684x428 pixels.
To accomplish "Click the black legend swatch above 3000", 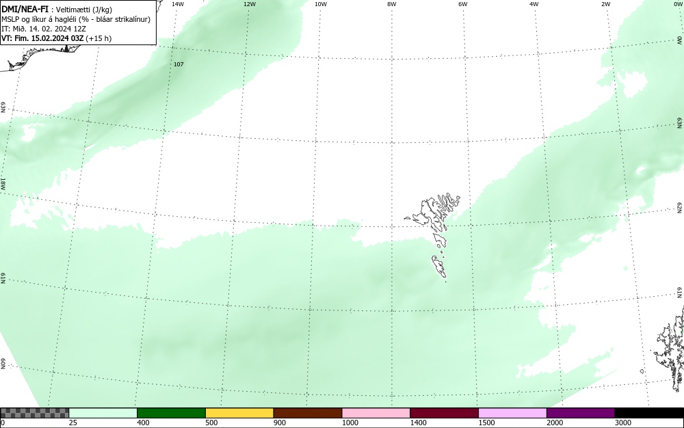I will coord(649,413).
